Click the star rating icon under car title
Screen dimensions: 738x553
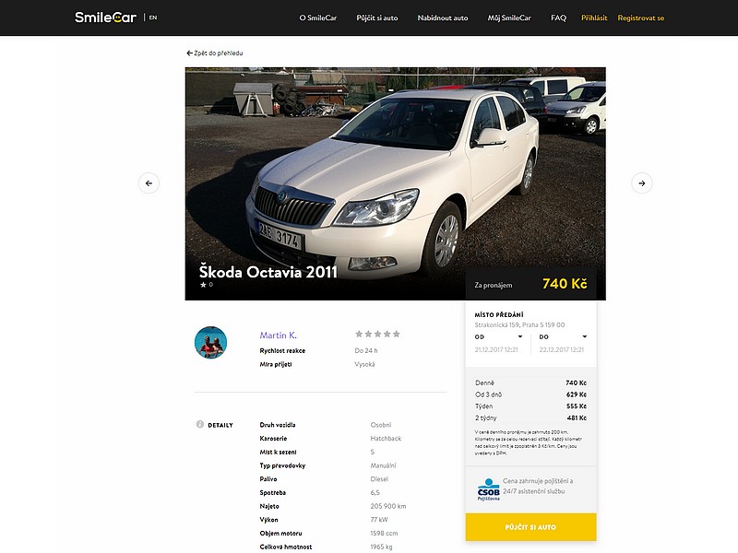(203, 285)
